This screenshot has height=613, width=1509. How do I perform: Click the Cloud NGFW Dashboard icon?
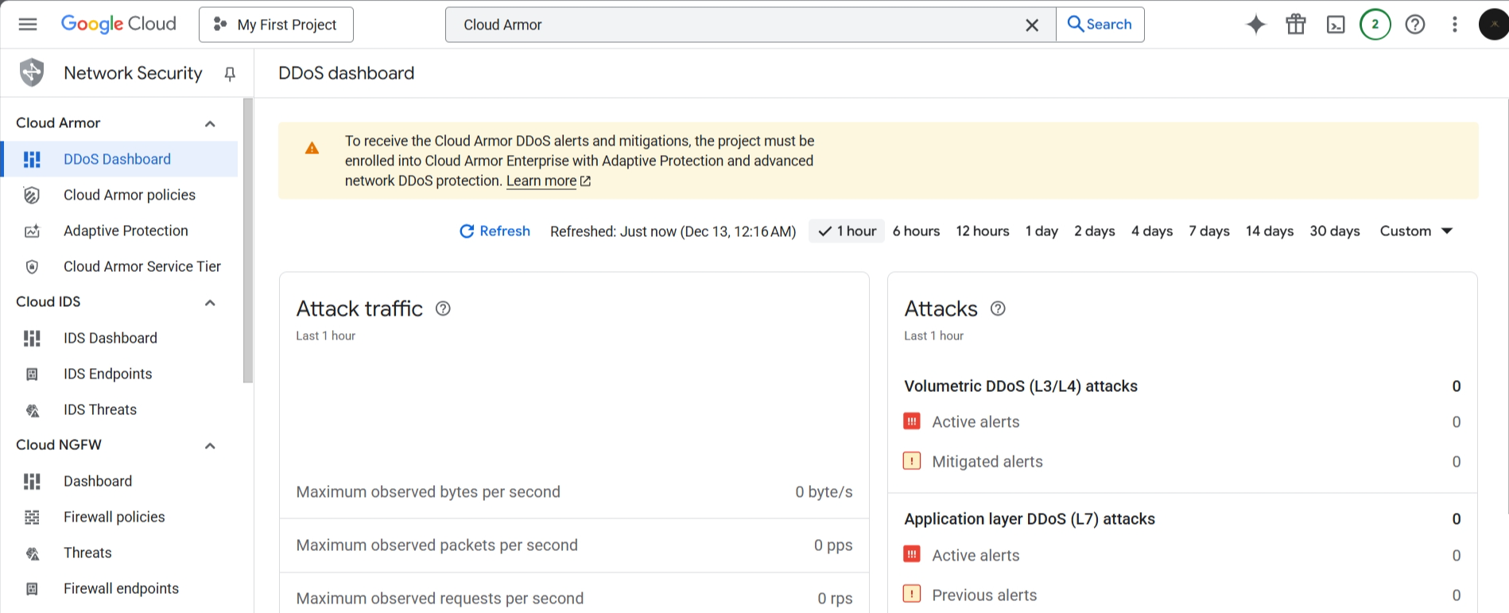(32, 481)
